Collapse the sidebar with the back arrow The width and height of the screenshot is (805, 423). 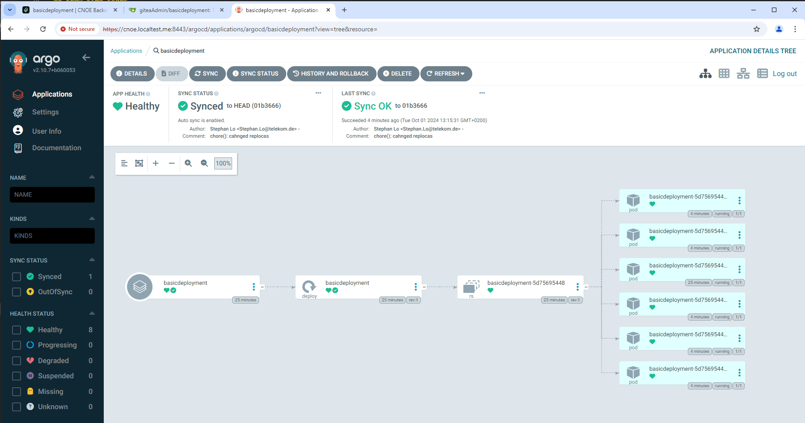pyautogui.click(x=86, y=57)
